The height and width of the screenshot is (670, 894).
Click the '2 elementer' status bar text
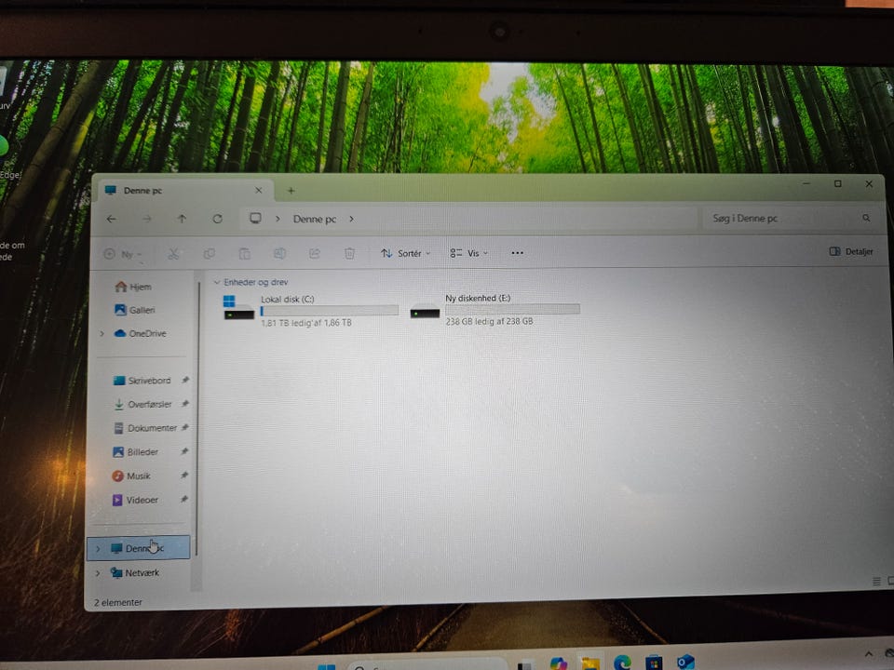[x=118, y=602]
